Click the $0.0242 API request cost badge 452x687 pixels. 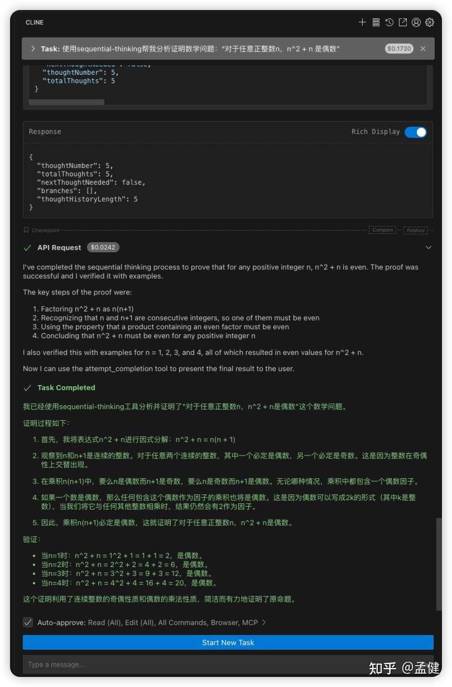[103, 247]
